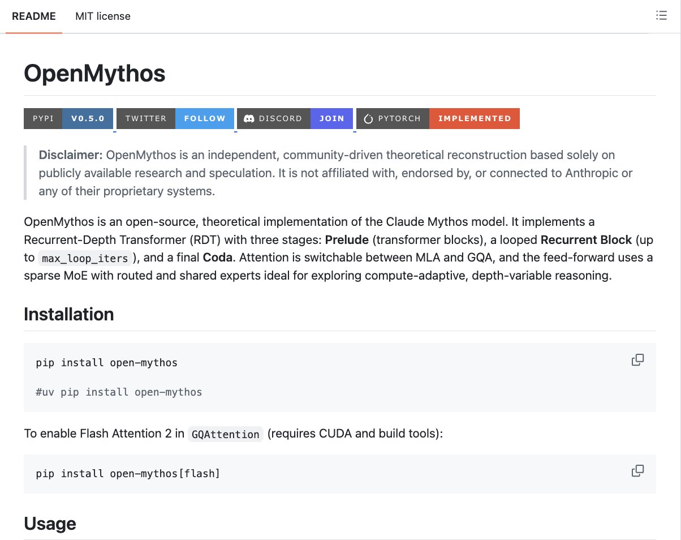Image resolution: width=681 pixels, height=540 pixels.
Task: Open the PyPI v0.5.0 badge
Action: pyautogui.click(x=68, y=119)
